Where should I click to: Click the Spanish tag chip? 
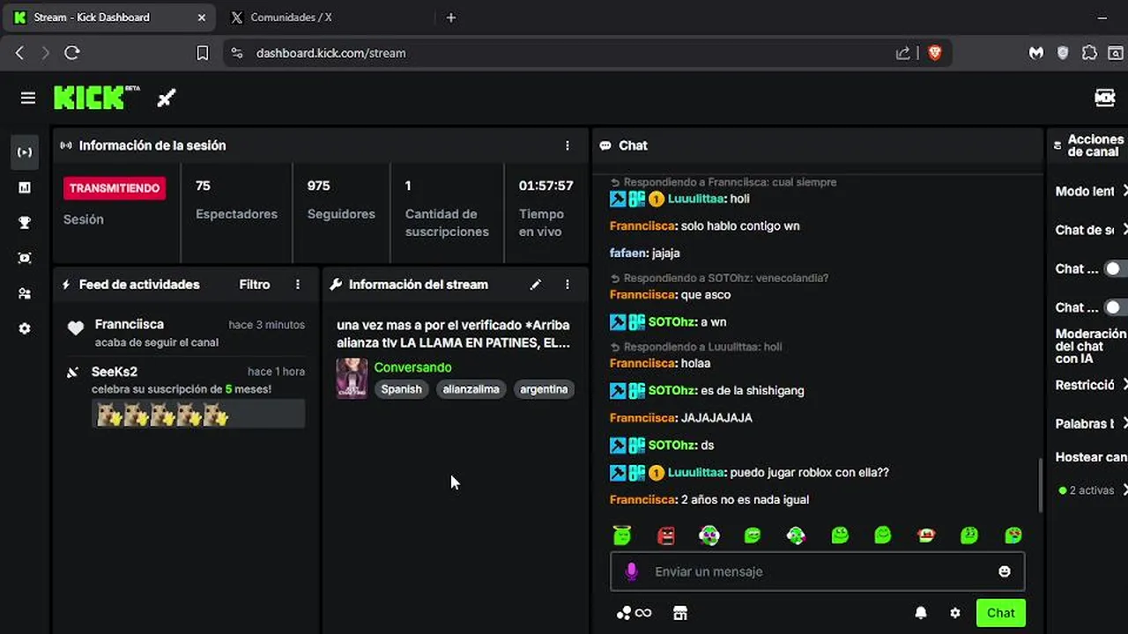(402, 389)
